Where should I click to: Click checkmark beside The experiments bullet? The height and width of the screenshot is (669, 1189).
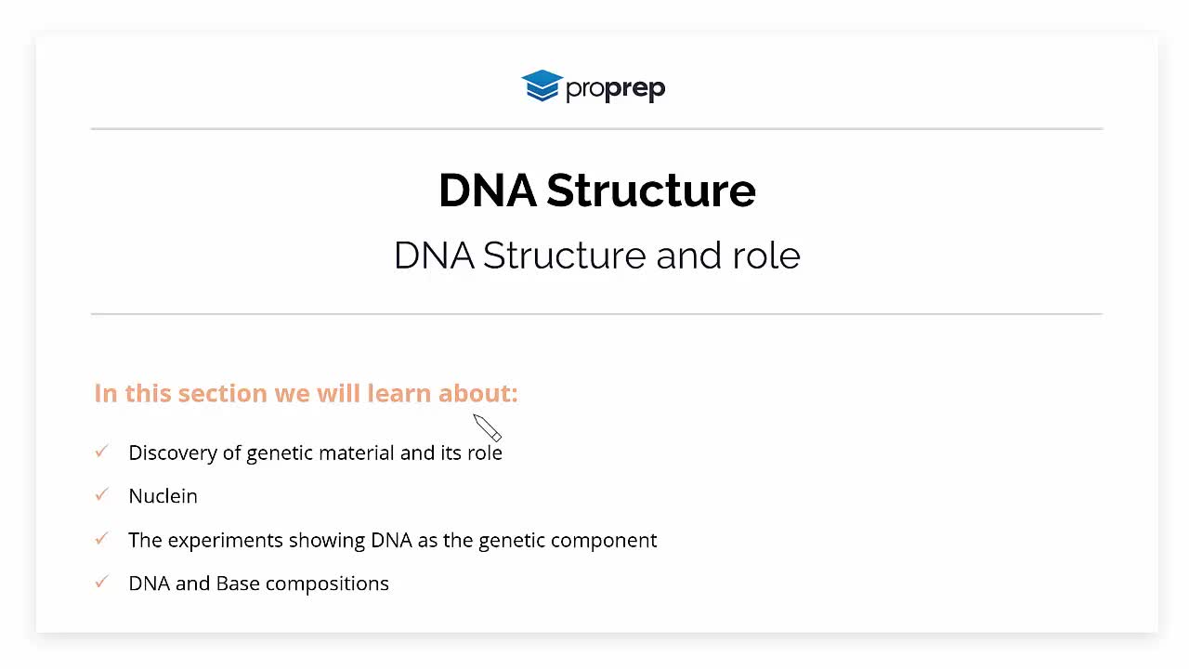point(102,539)
